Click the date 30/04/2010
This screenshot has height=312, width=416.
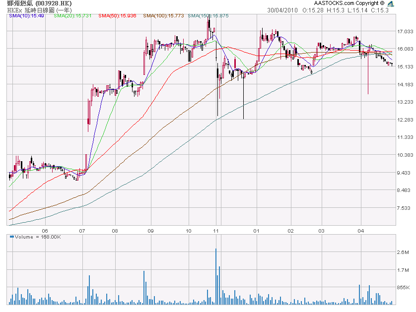point(282,10)
